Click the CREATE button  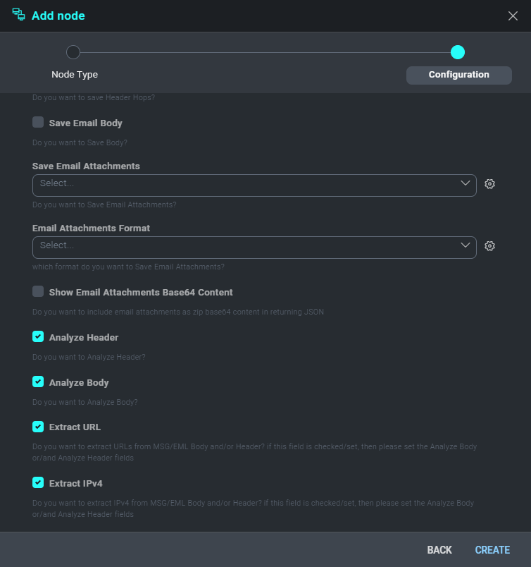coord(492,550)
